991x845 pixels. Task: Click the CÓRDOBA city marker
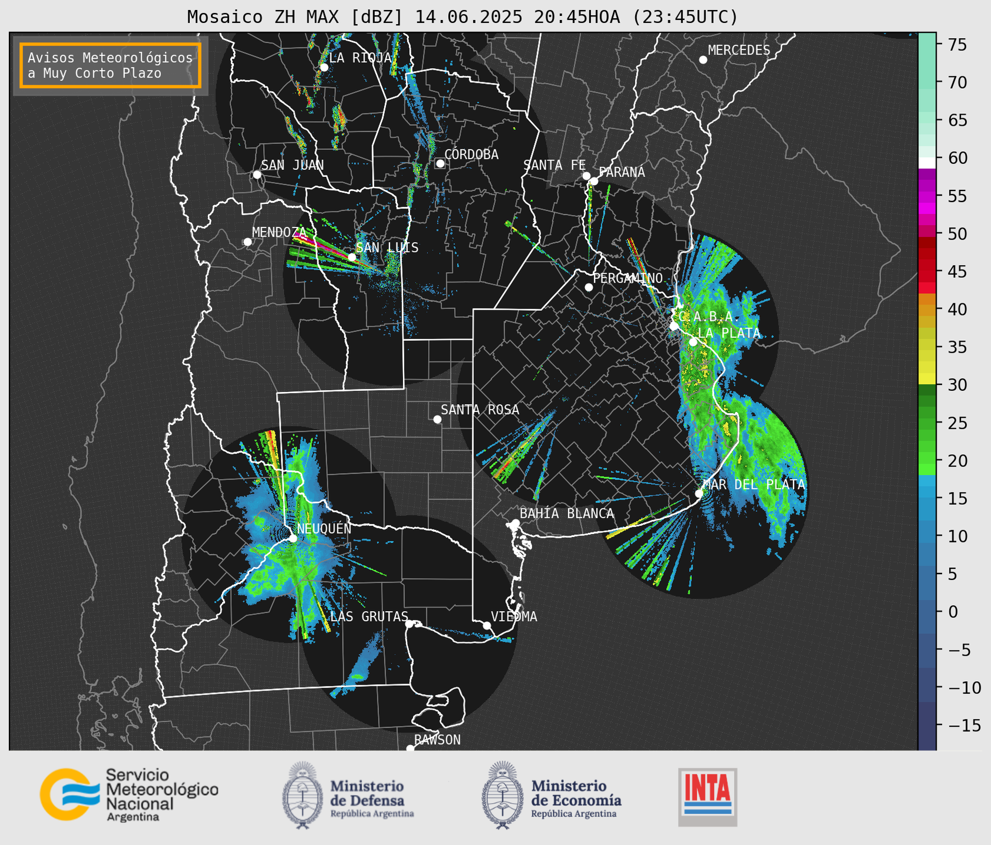pyautogui.click(x=440, y=163)
